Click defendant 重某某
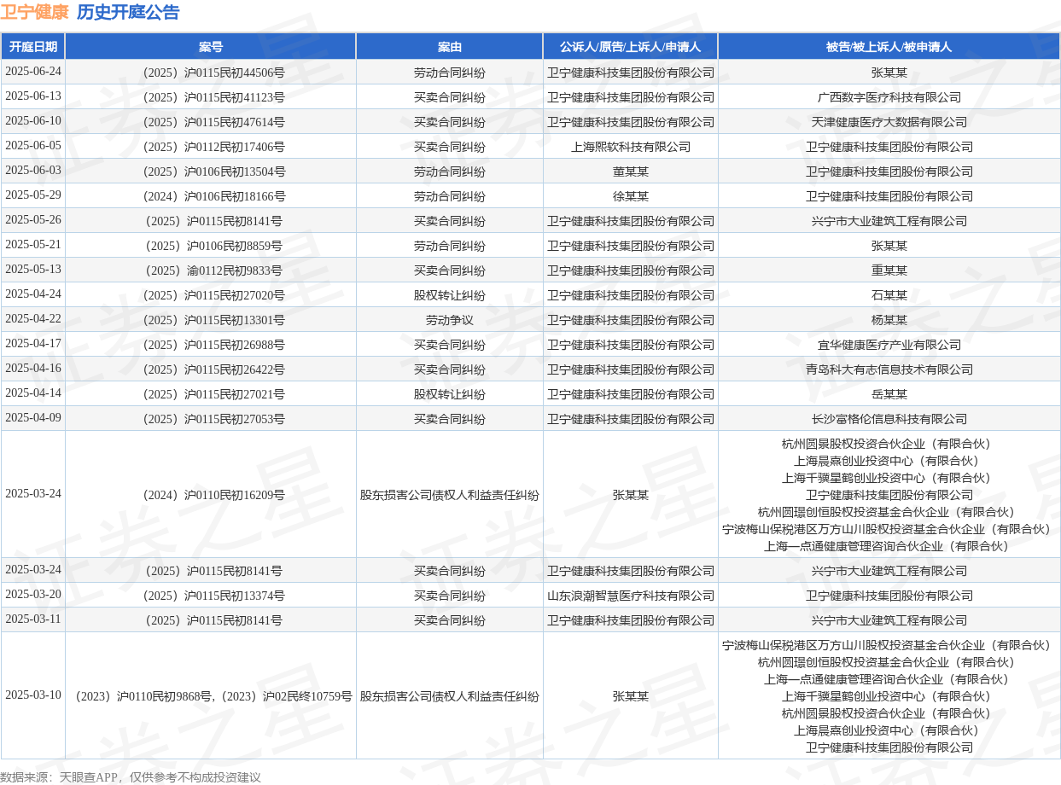 (x=889, y=270)
